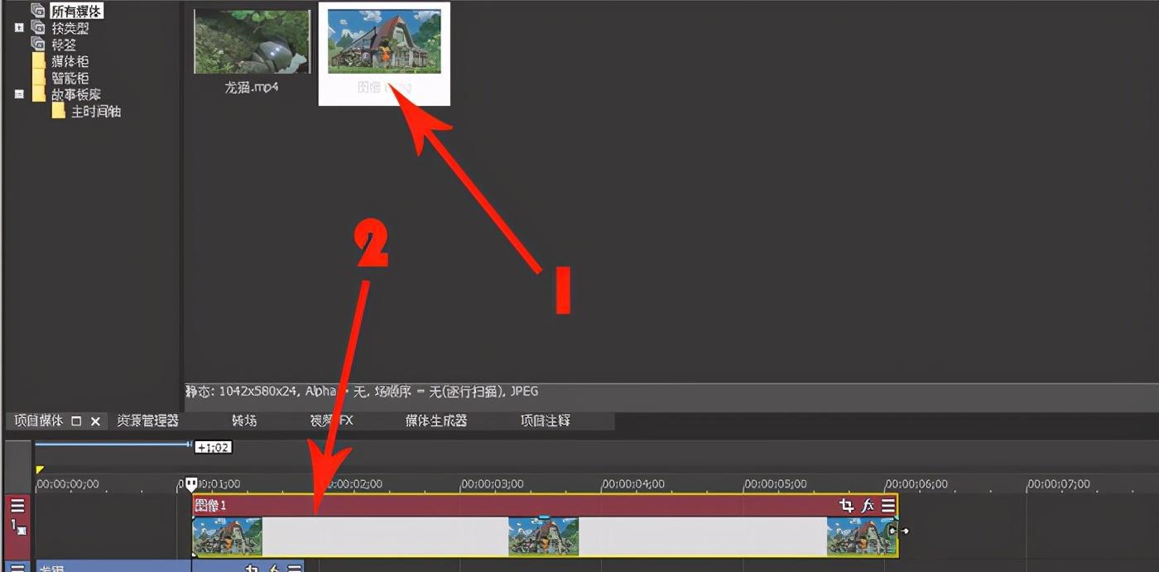Click the +1:02 selection length label
Image resolution: width=1159 pixels, height=572 pixels.
(x=214, y=447)
